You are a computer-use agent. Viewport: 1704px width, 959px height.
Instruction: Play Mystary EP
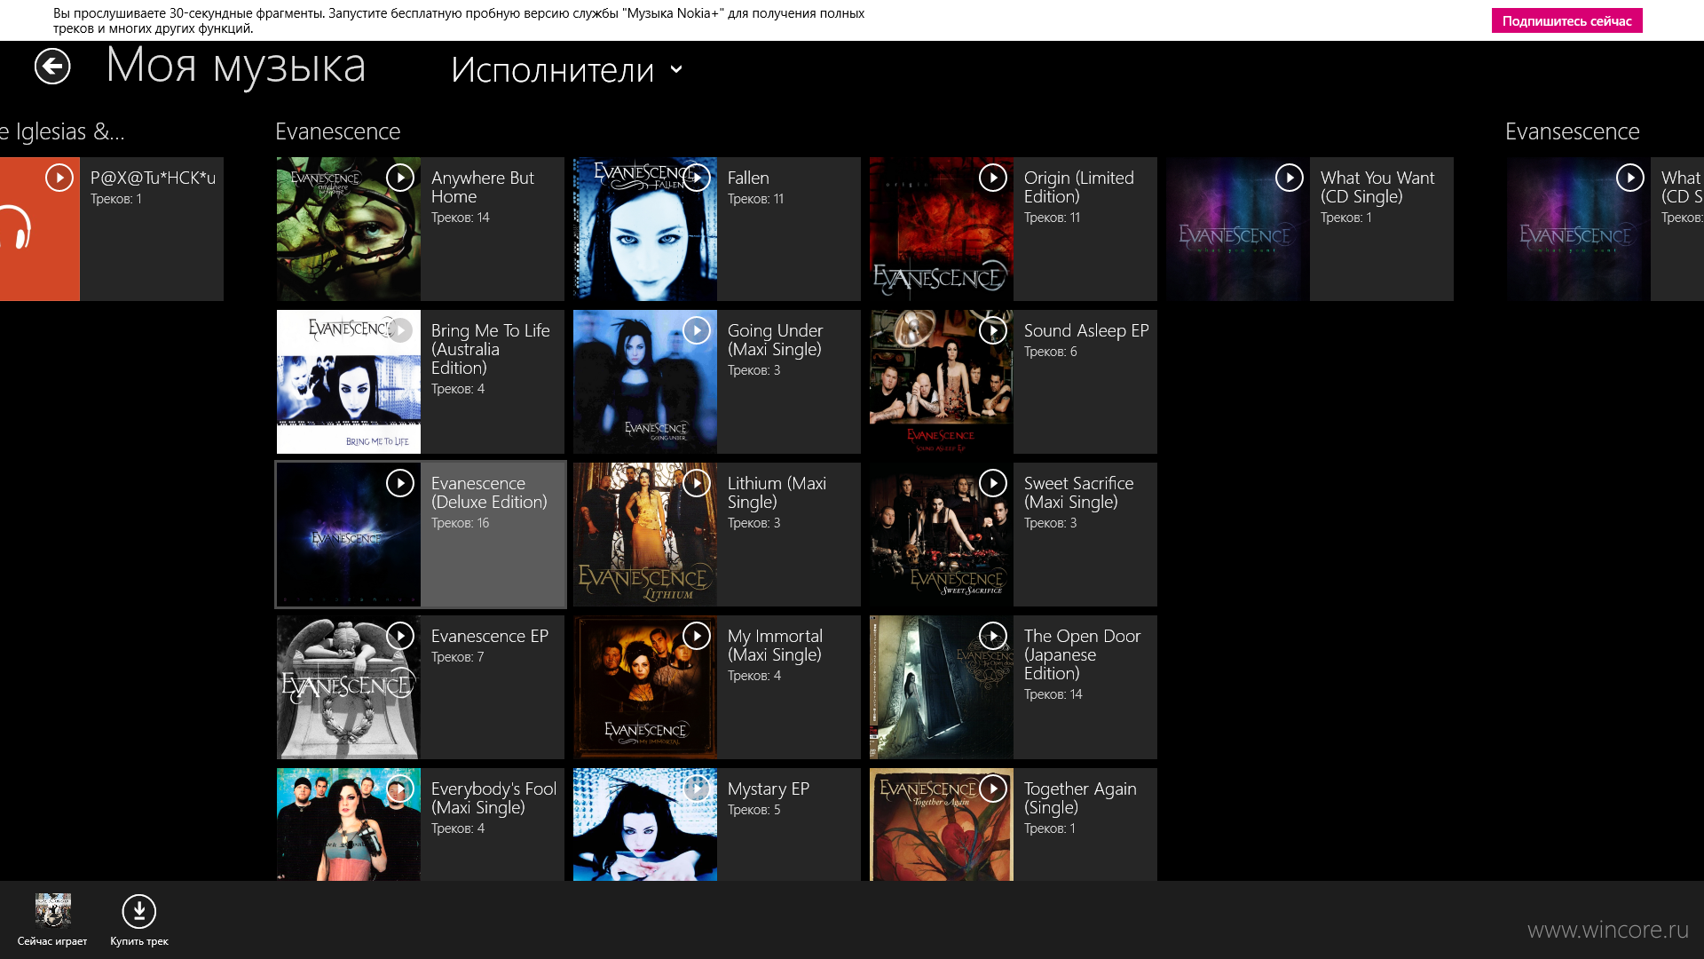(x=697, y=789)
